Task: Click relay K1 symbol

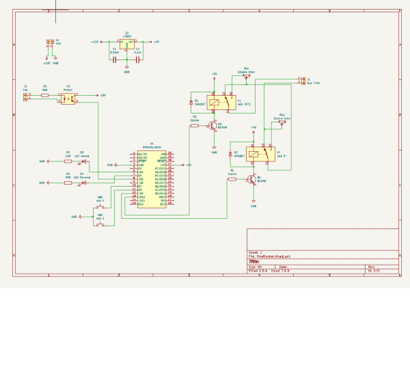Action: click(221, 103)
